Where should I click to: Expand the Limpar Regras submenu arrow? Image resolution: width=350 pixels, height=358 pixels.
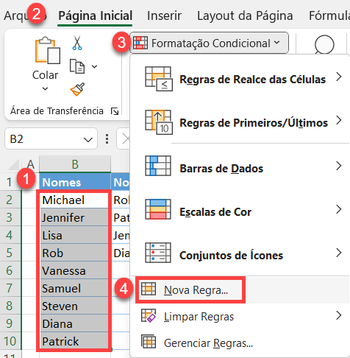click(339, 315)
